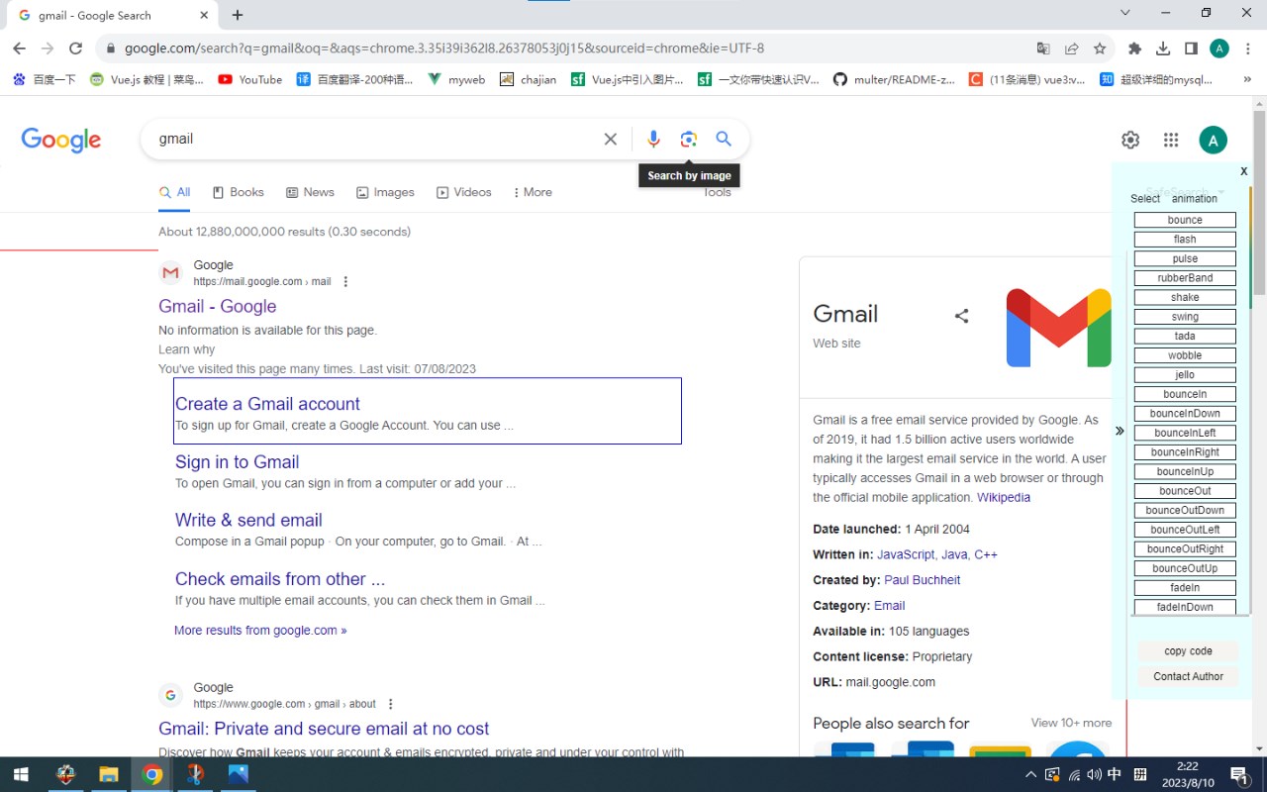Select the bounceOutDown animation
Image resolution: width=1267 pixels, height=792 pixels.
[1185, 510]
